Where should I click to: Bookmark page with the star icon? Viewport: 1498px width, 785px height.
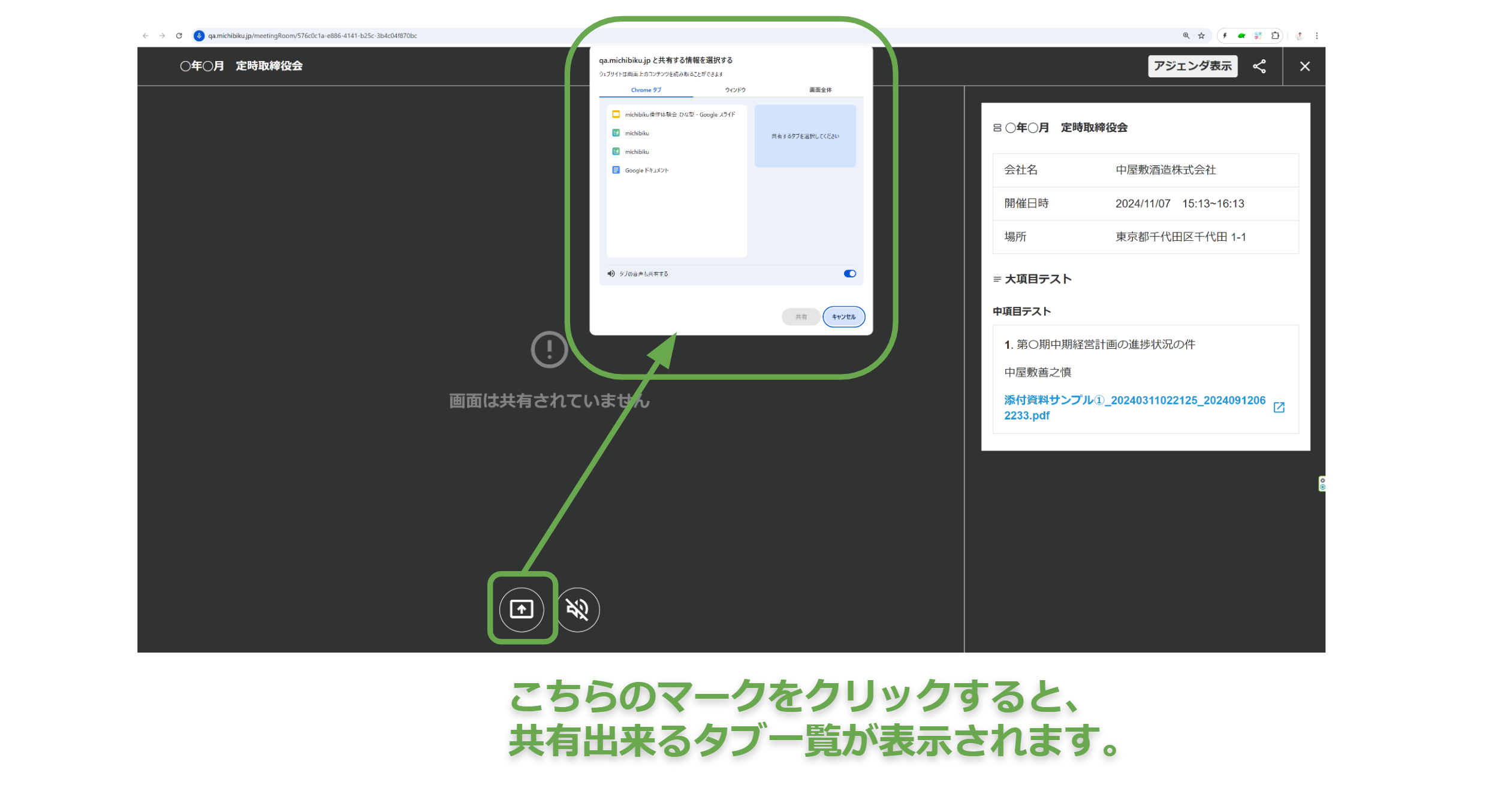click(1201, 36)
